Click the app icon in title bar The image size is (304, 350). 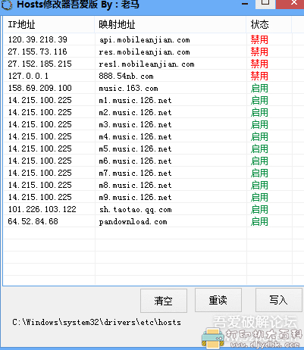click(x=7, y=5)
